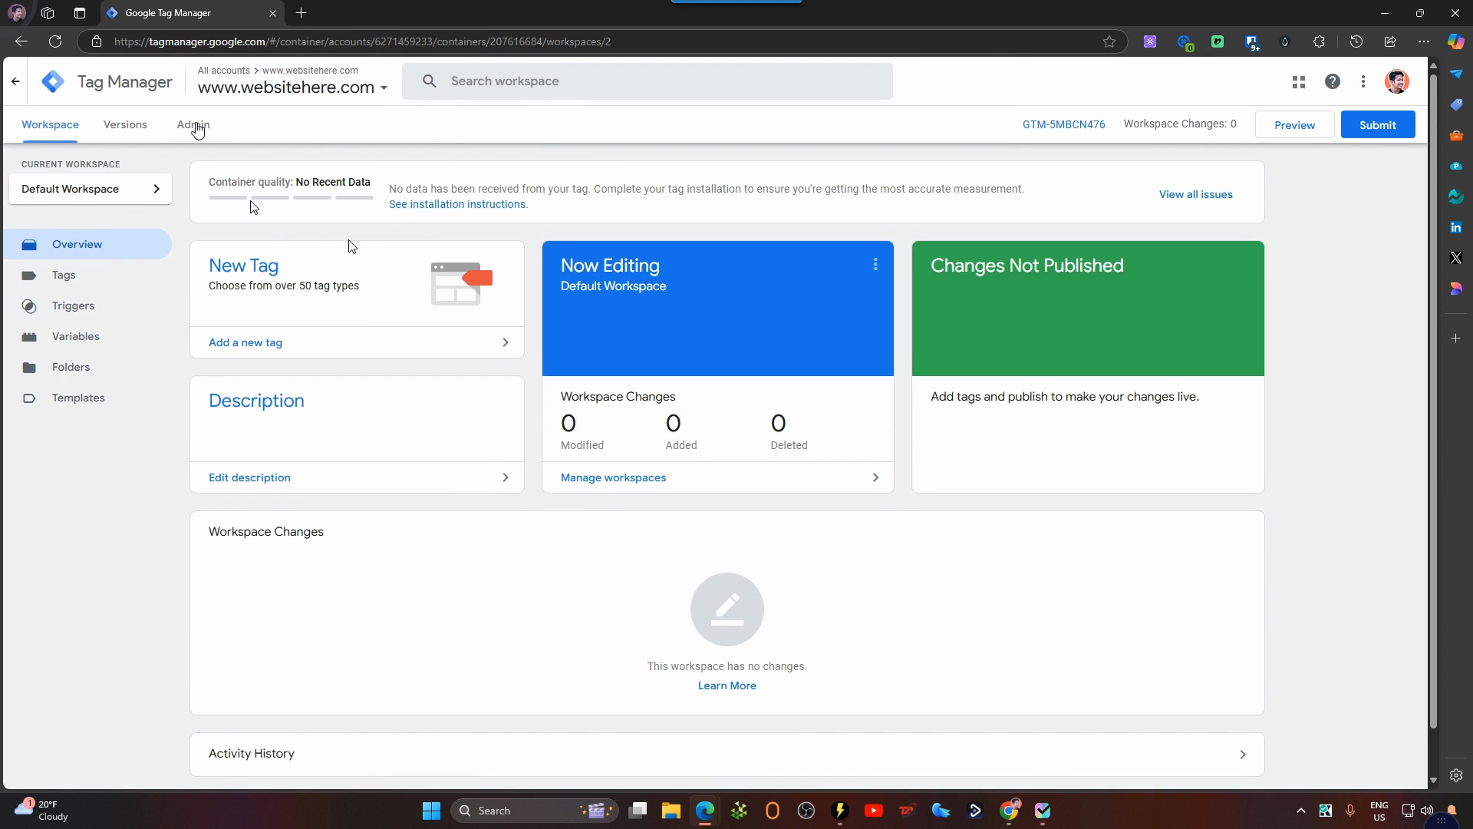
Task: Click the chevron beside Manage workspaces
Action: tap(875, 477)
